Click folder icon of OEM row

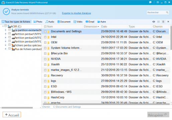[x=48, y=43]
